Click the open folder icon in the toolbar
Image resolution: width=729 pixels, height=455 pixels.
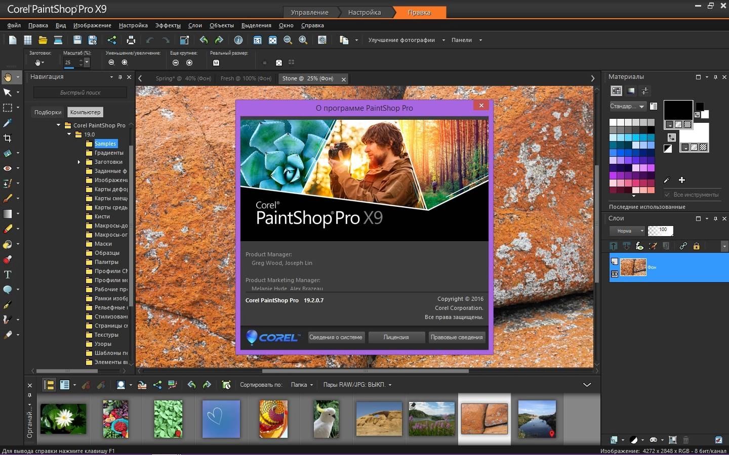click(x=43, y=40)
